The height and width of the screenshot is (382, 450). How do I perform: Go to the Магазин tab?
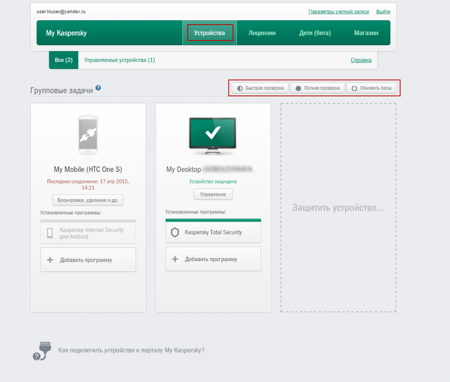click(366, 33)
